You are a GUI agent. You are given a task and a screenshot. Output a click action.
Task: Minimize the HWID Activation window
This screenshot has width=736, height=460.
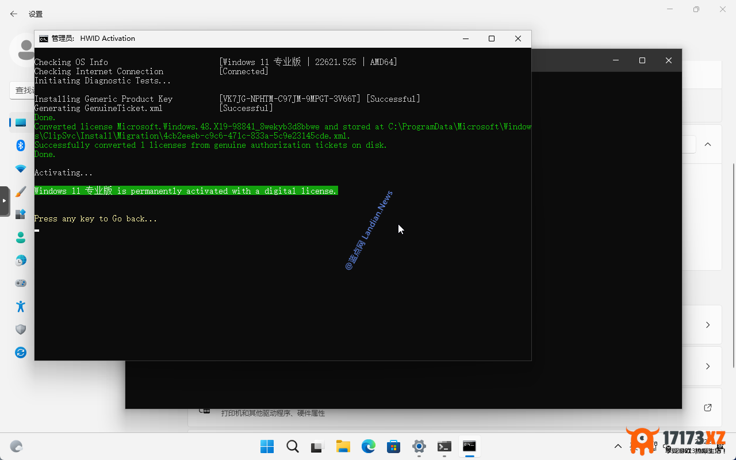coord(465,39)
